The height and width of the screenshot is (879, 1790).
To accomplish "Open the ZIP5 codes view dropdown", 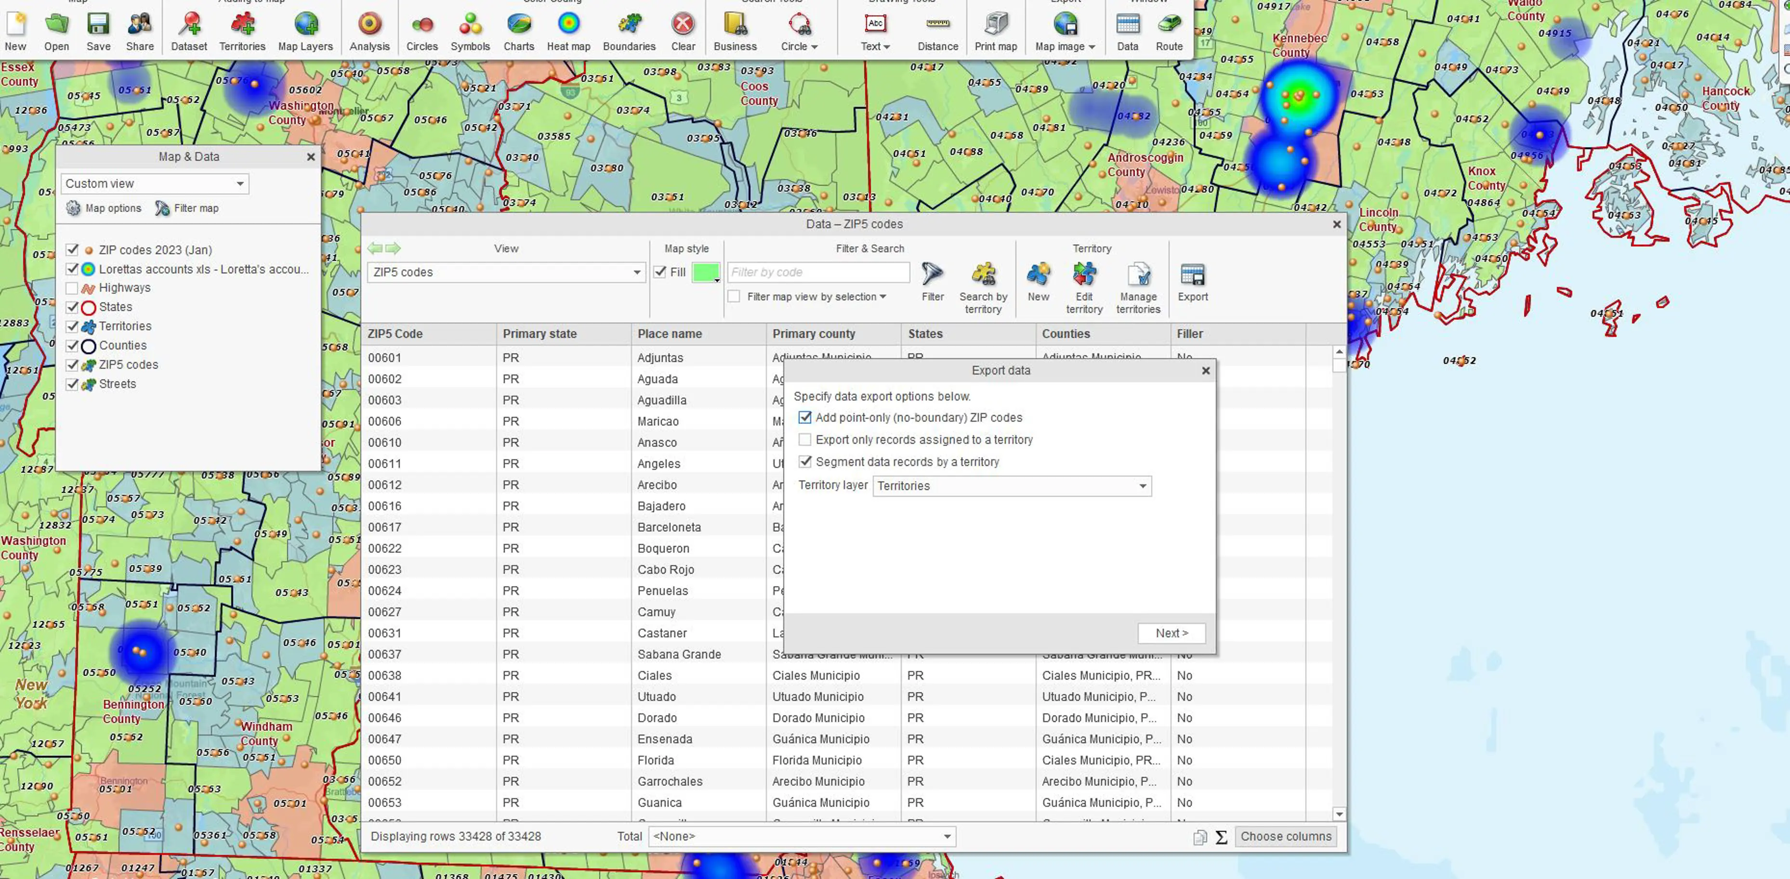I will click(x=507, y=272).
